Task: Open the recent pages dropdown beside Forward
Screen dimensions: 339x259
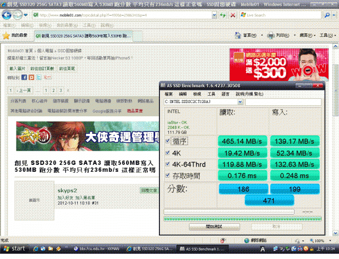Action: (x=26, y=15)
